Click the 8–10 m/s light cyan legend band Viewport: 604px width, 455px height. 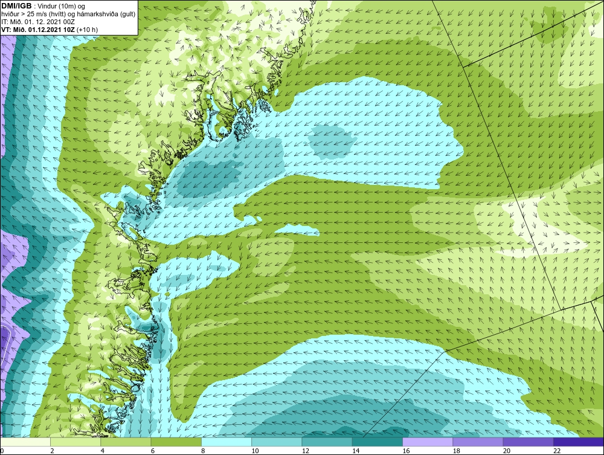tap(226, 442)
